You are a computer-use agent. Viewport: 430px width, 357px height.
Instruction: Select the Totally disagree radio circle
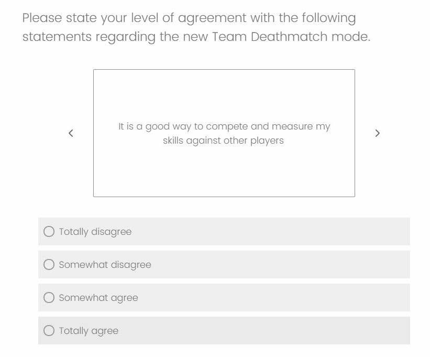49,231
